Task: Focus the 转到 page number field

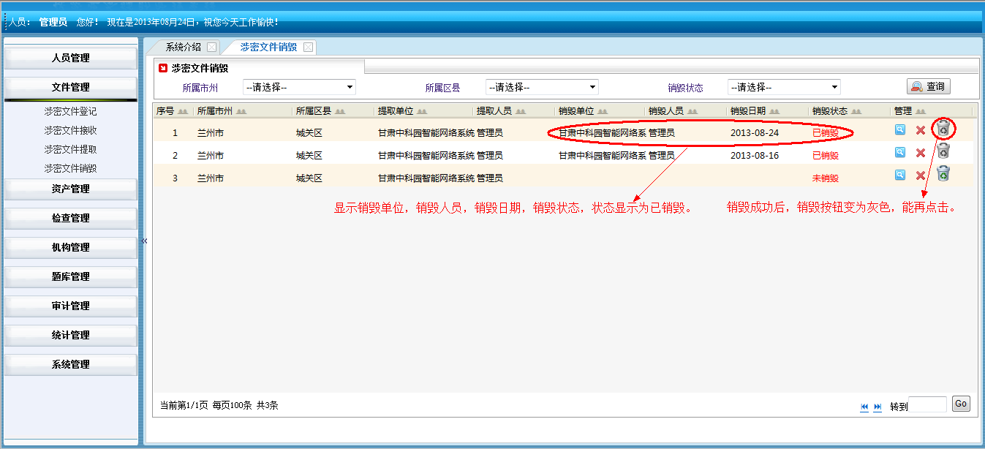Action: tap(927, 404)
